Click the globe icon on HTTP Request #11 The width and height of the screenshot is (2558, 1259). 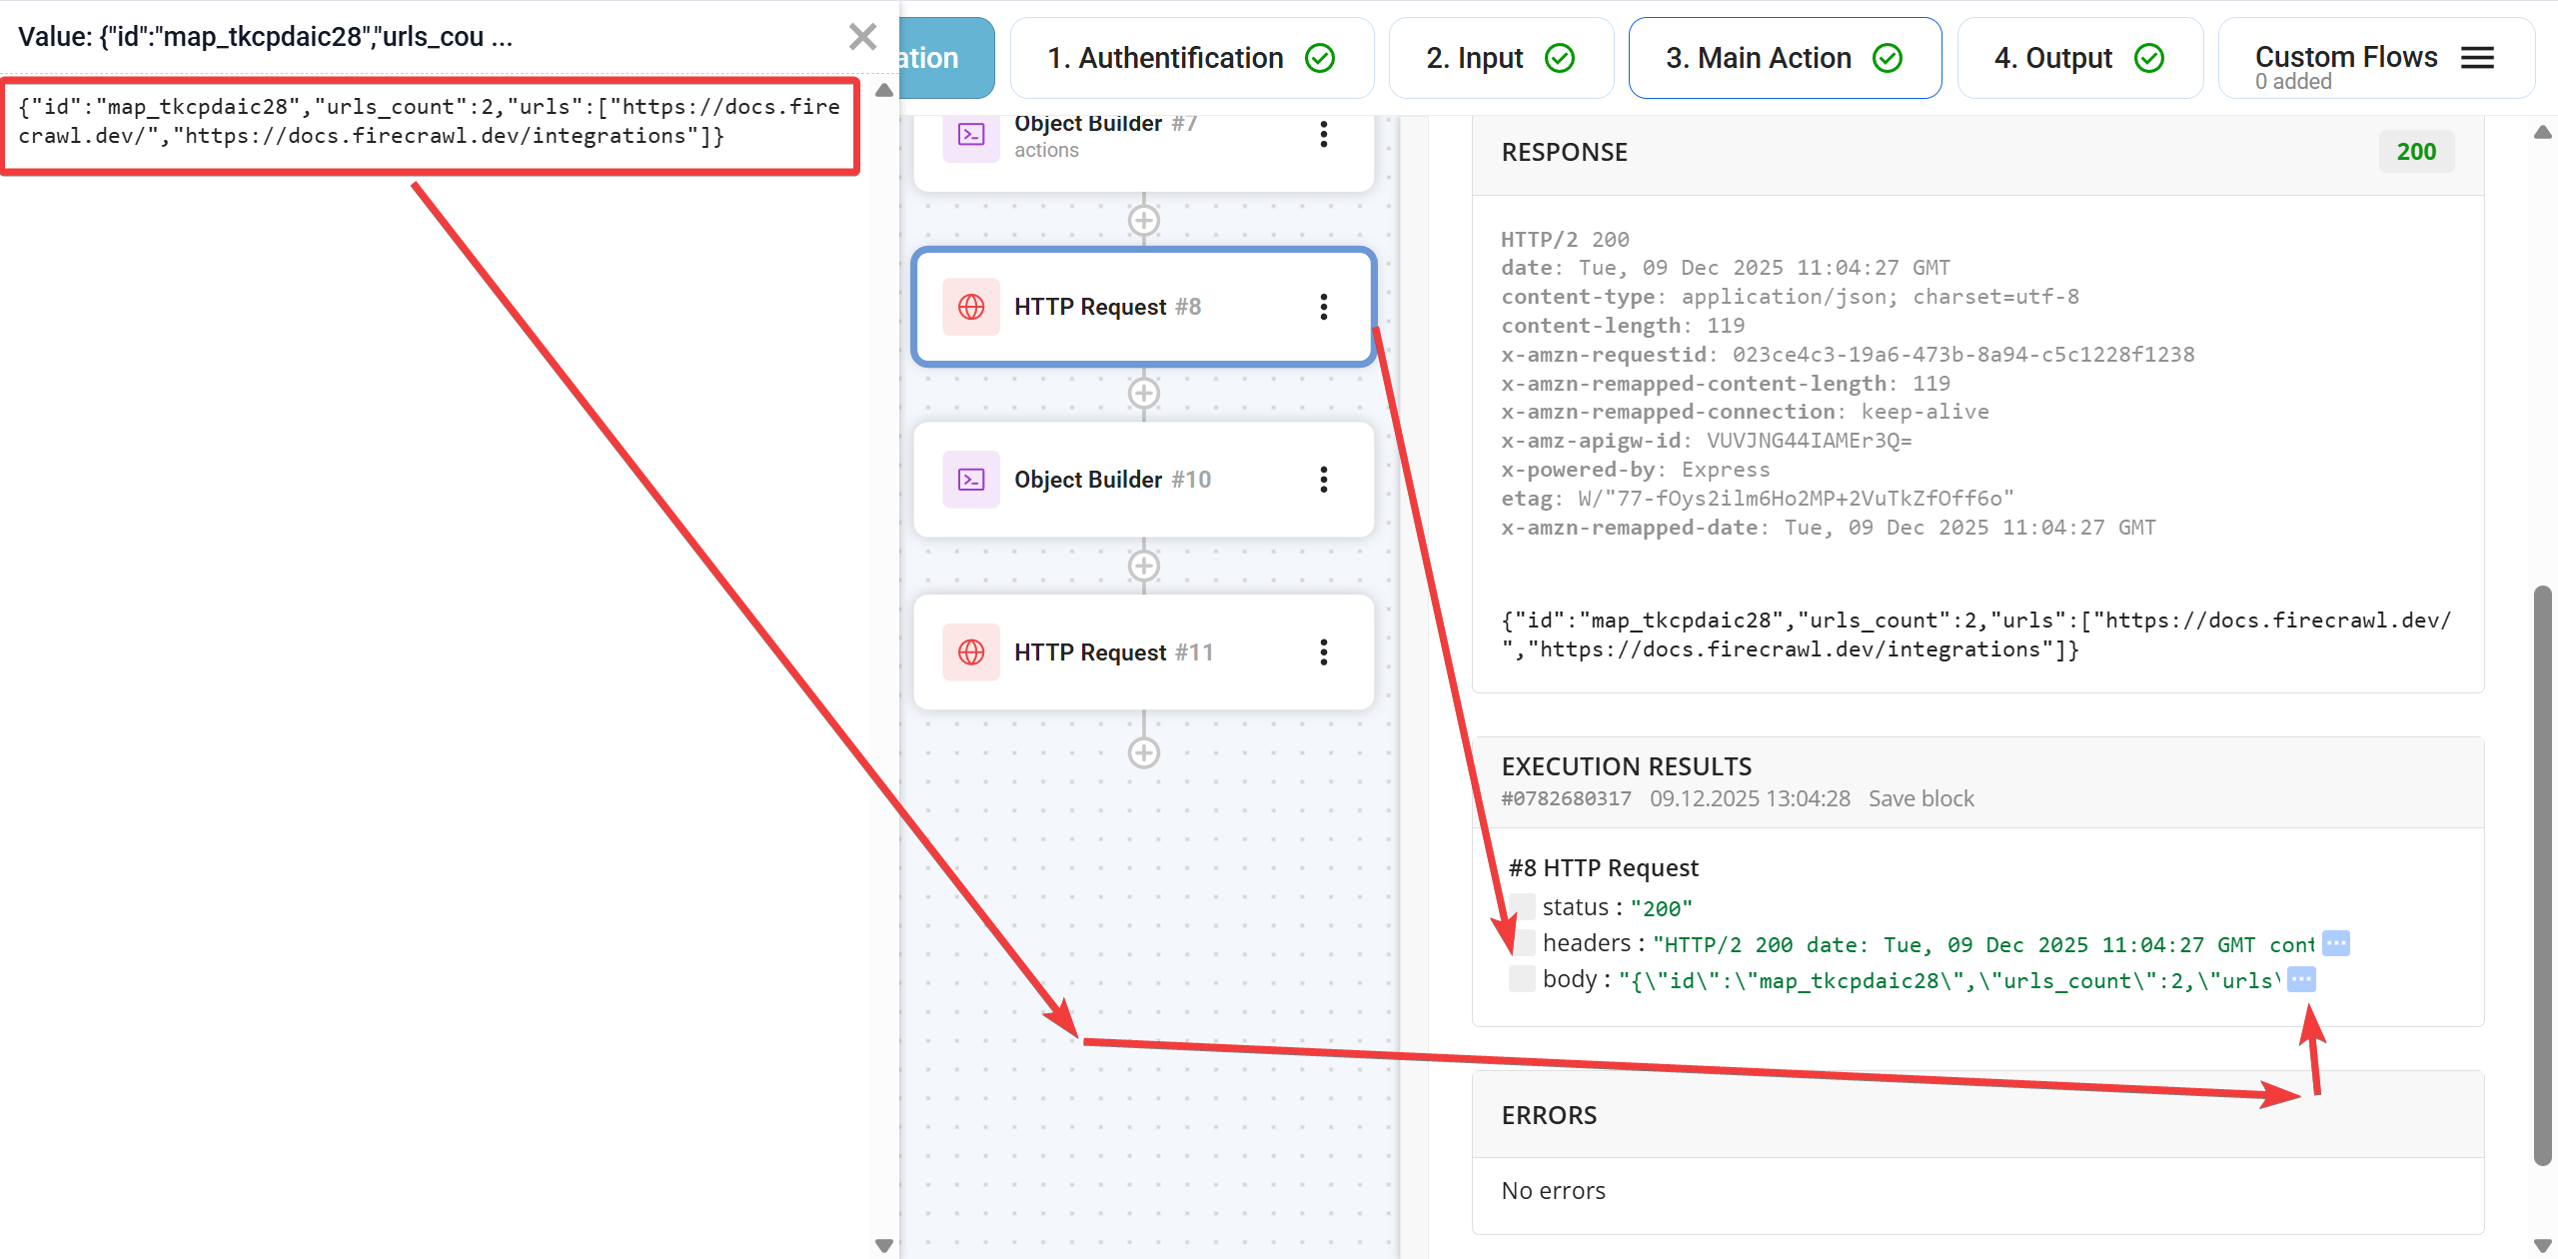(969, 651)
